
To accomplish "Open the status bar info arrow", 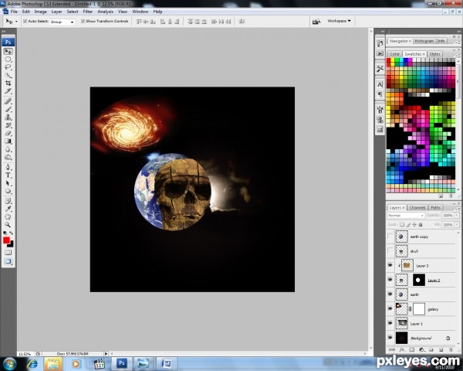I will 106,353.
